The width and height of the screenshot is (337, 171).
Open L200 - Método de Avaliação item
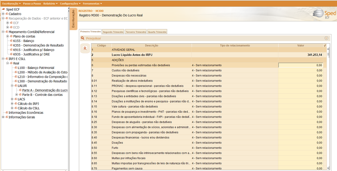click(x=43, y=72)
